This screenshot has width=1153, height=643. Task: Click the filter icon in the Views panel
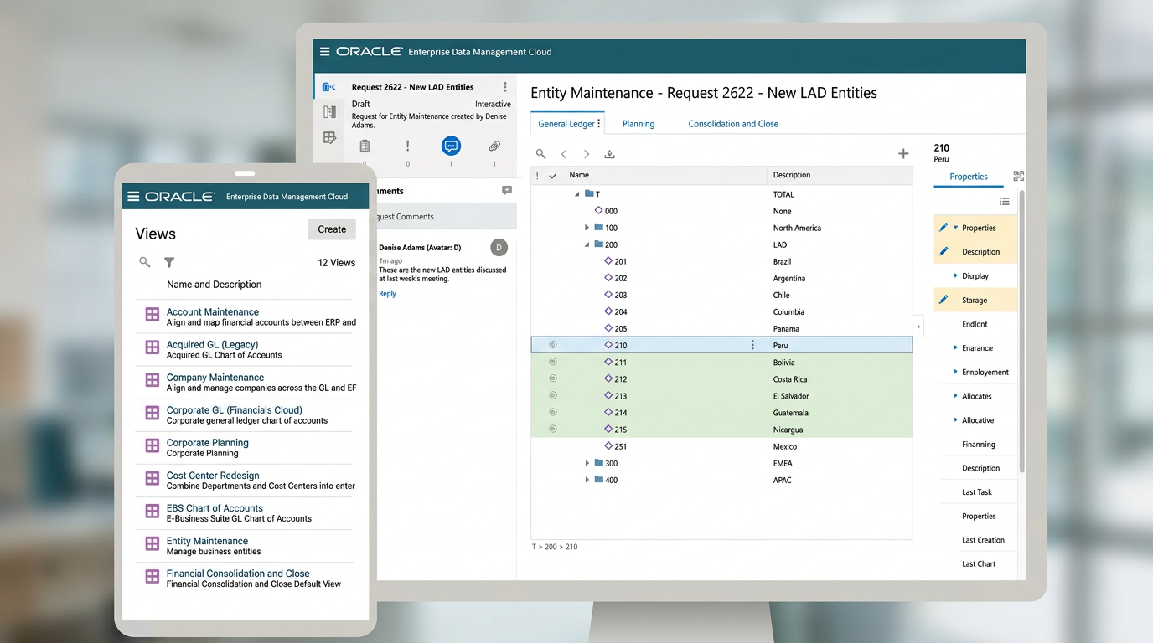point(168,262)
